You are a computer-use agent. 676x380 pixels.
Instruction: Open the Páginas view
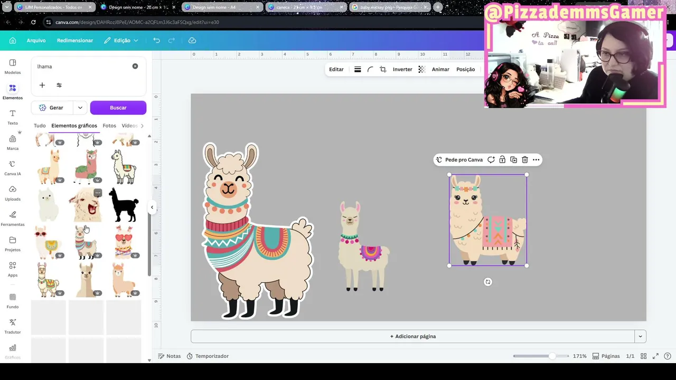click(x=606, y=356)
